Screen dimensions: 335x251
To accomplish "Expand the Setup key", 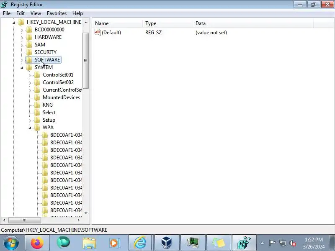I will click(30, 120).
